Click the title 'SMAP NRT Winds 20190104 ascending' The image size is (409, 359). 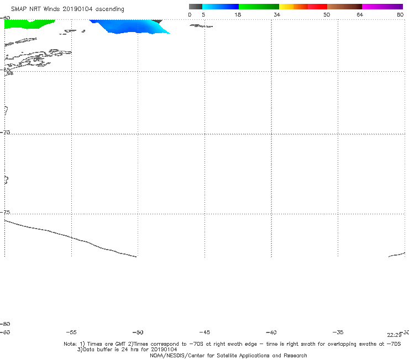tap(67, 9)
